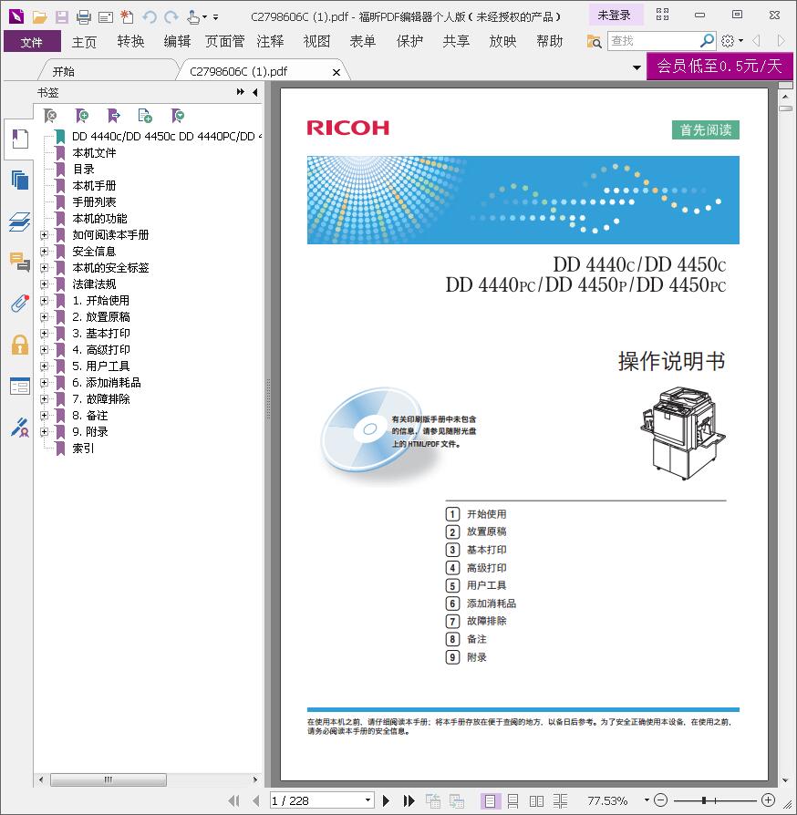Click the add new bookmark icon
Image resolution: width=797 pixels, height=815 pixels.
click(82, 116)
